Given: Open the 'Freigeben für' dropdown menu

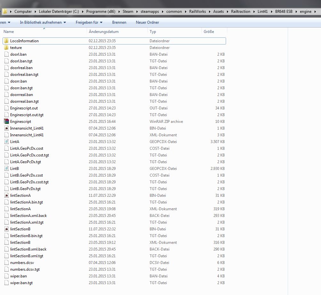Looking at the screenshot, I should pos(89,22).
